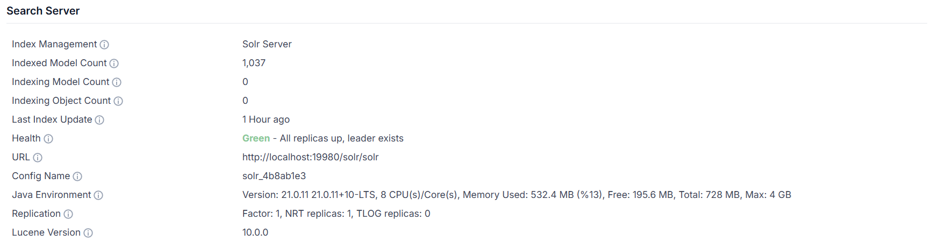The width and height of the screenshot is (932, 241).
Task: Click the Indexed Model Count value 1,037
Action: point(254,63)
